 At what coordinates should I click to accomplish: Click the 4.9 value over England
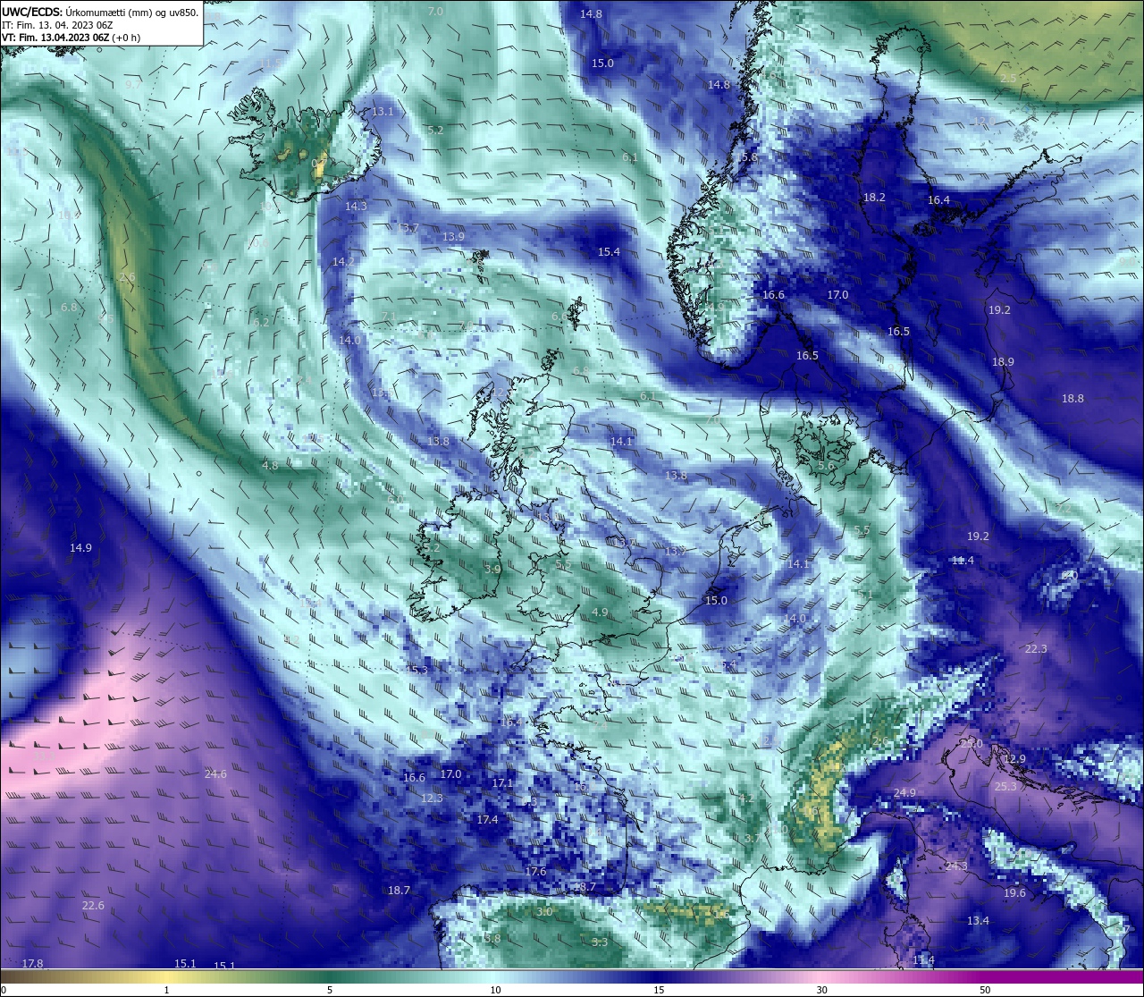(x=600, y=613)
